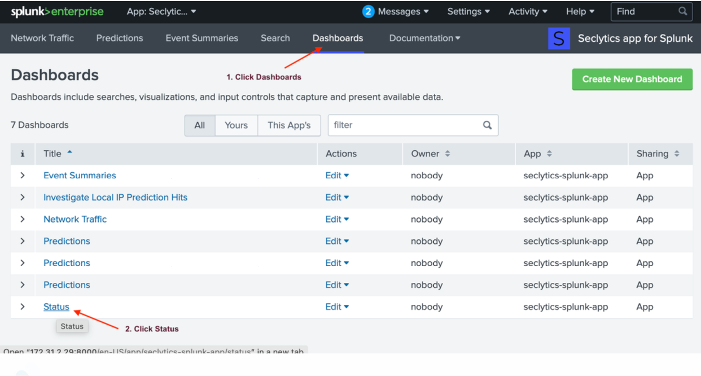Click "nobody" in the Investigate Local IP row
The height and width of the screenshot is (376, 701).
click(427, 198)
